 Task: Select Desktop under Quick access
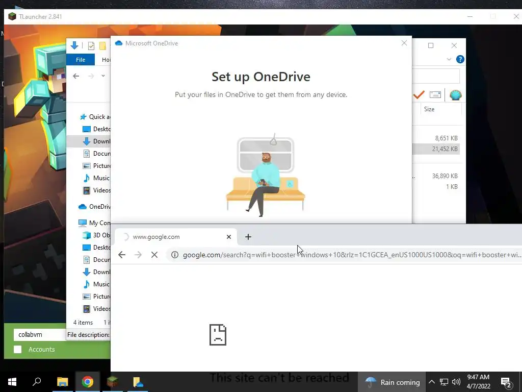tap(96, 129)
